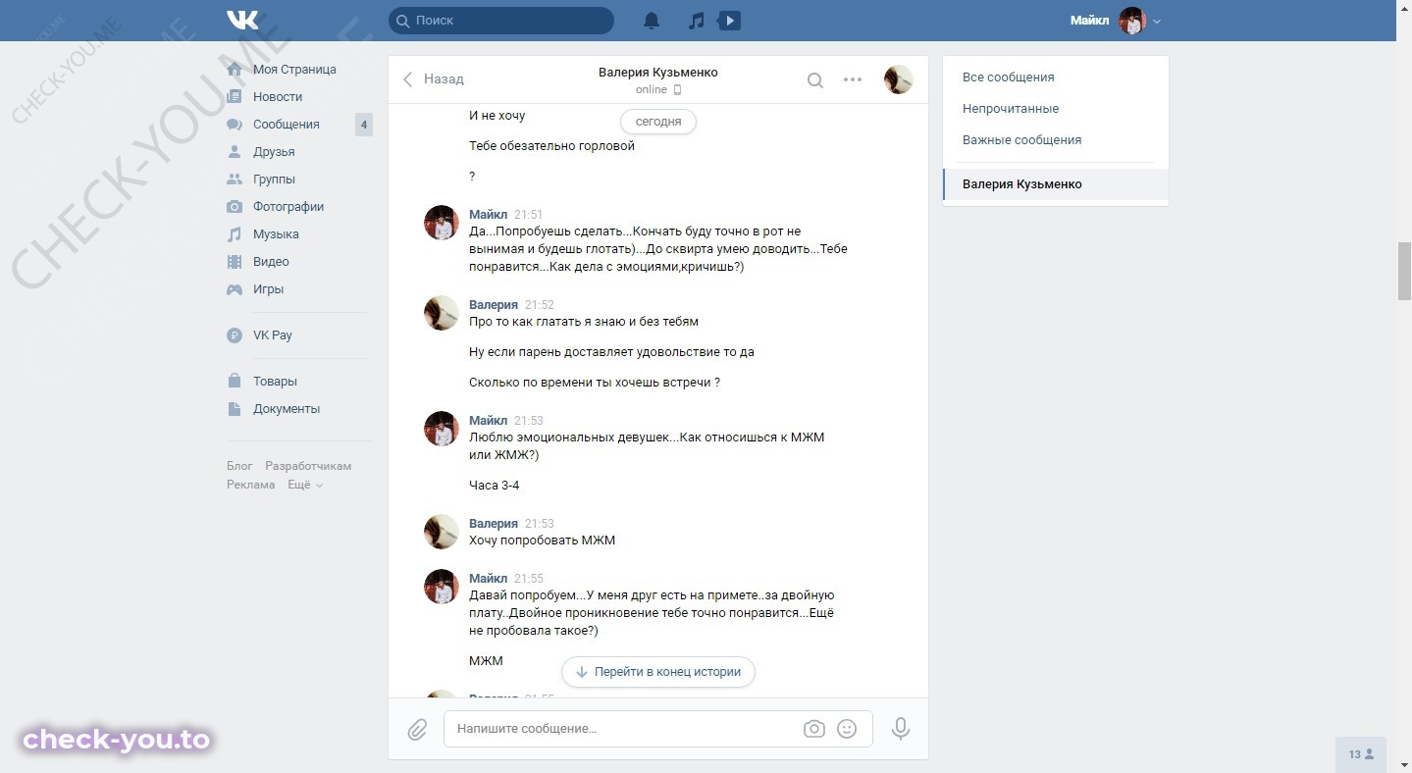This screenshot has height=773, width=1412.
Task: Click the file icon next to Документы
Action: [235, 409]
